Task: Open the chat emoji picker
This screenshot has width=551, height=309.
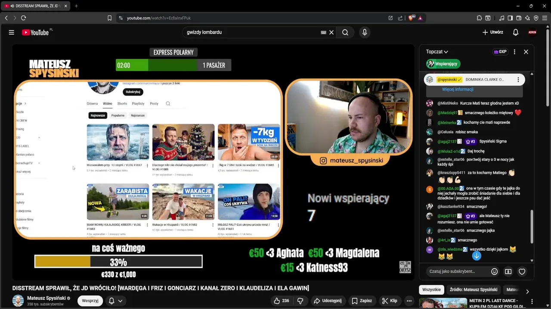Action: tap(494, 271)
